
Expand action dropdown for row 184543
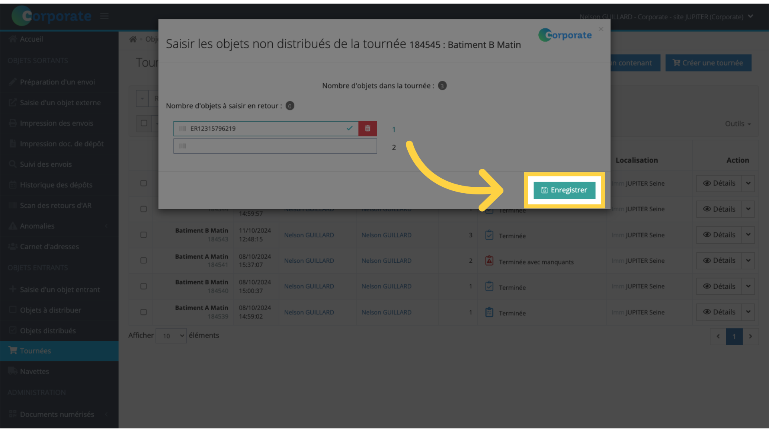point(748,235)
